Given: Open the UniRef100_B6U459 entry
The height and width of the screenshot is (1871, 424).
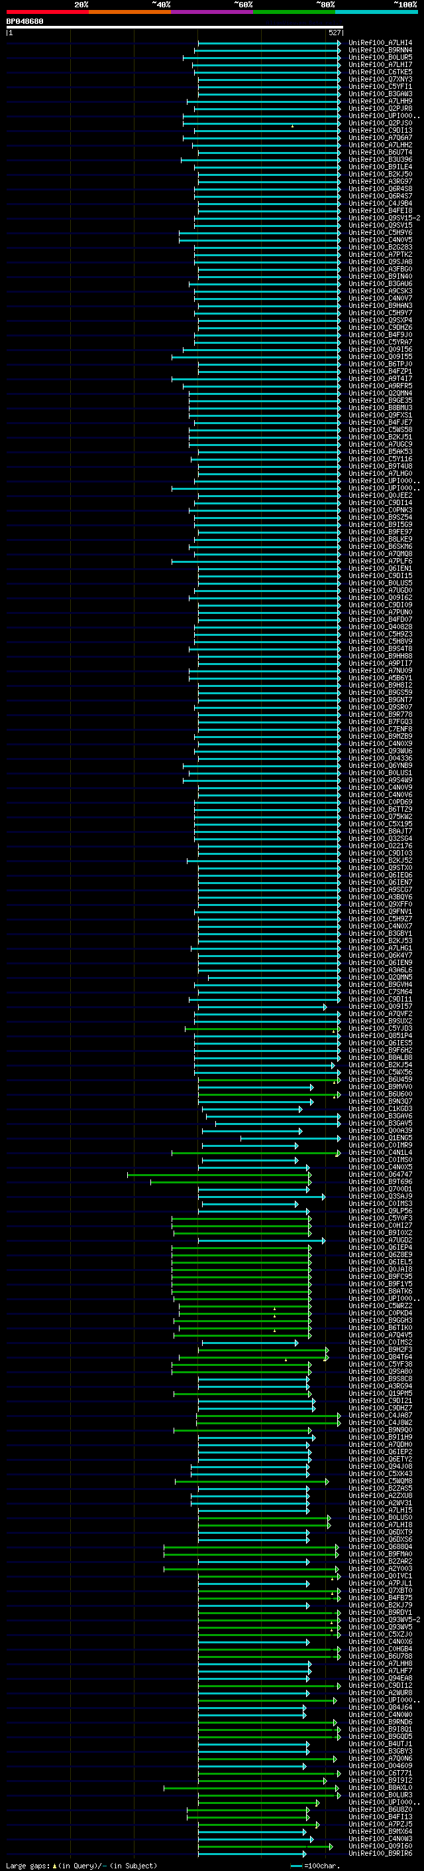Looking at the screenshot, I should (x=380, y=1079).
